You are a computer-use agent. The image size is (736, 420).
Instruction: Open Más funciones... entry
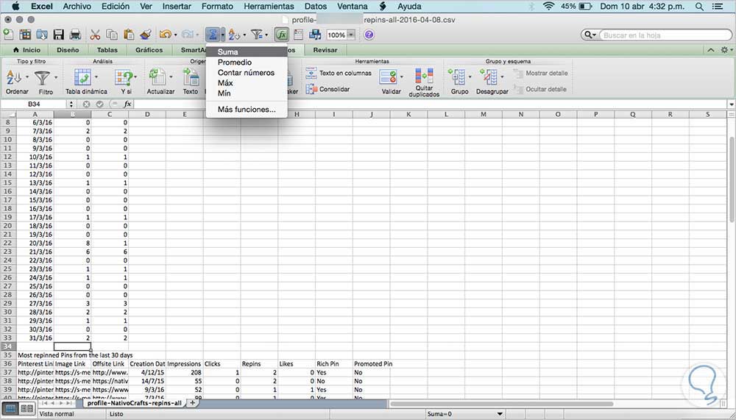[247, 110]
